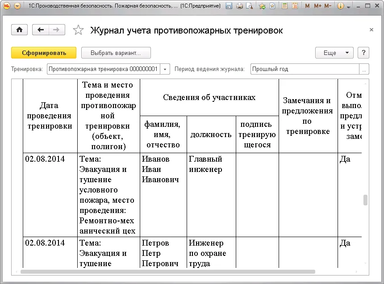Viewport: 384px width, 284px height.
Task: Click the Information (i) icon
Action: 340,6
